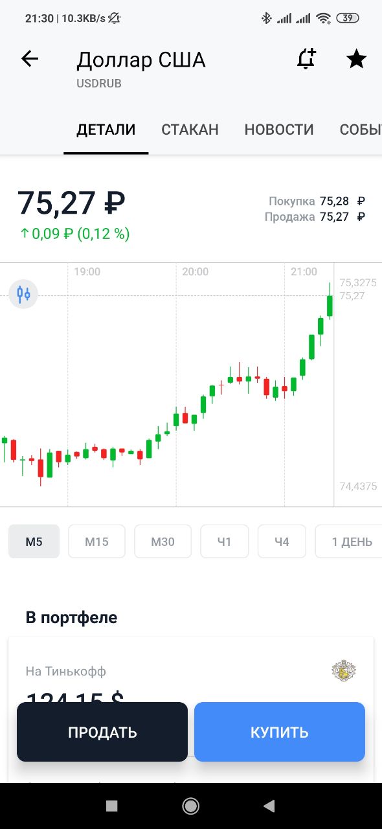The width and height of the screenshot is (382, 829).
Task: Tap the Android home circle button
Action: (191, 806)
